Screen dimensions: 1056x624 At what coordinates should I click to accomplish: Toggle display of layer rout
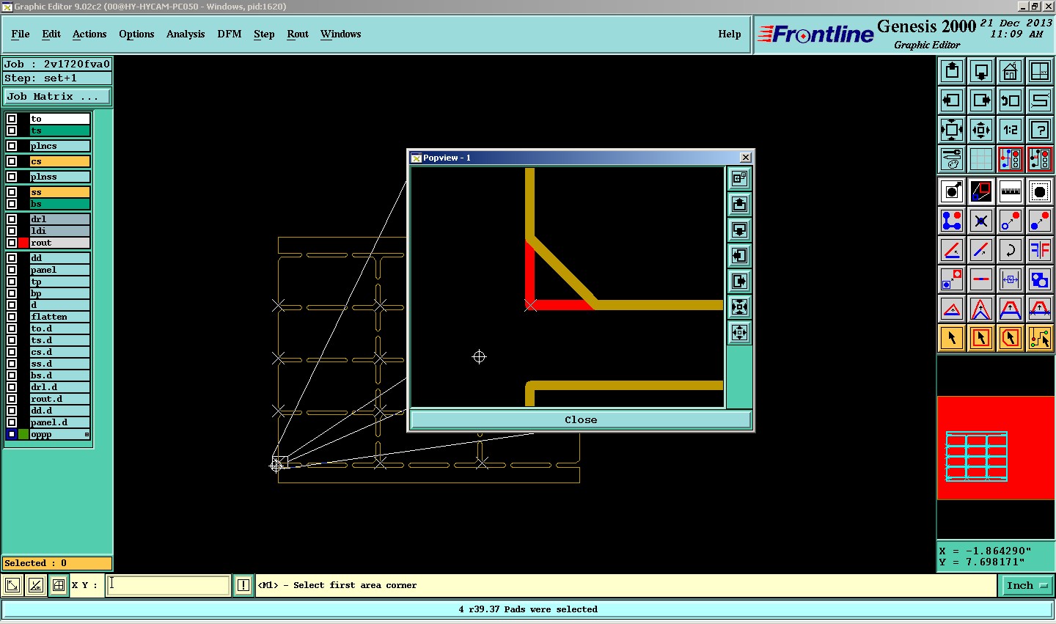coord(12,243)
